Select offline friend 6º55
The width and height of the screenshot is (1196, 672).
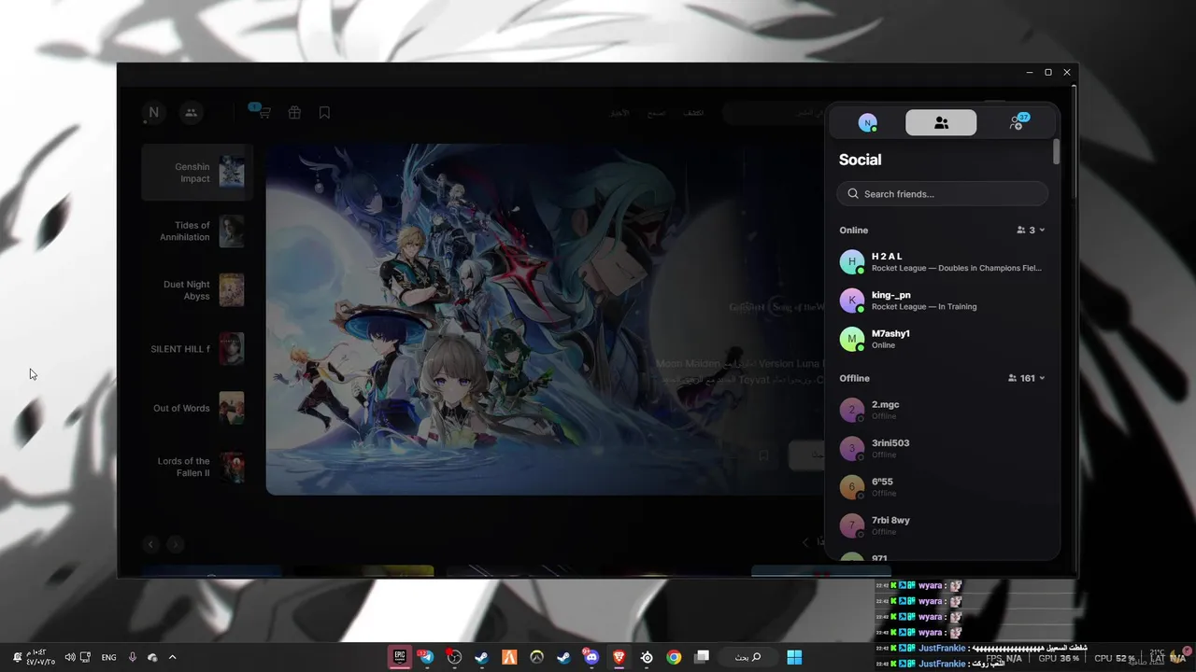[x=943, y=487]
